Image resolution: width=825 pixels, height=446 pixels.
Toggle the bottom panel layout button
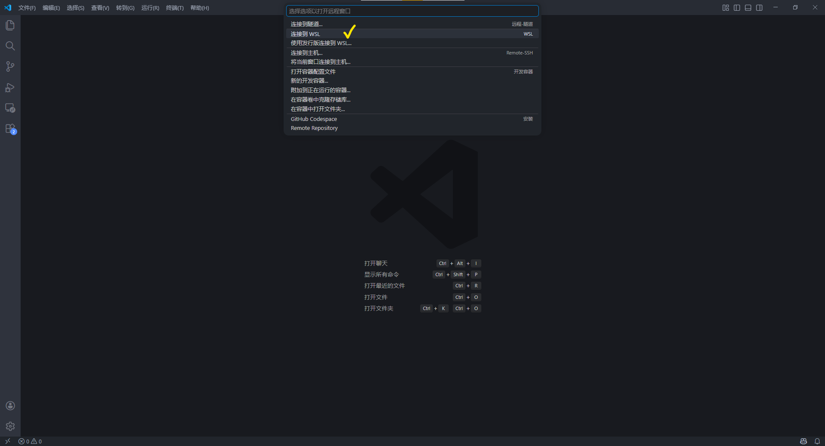[x=748, y=8]
